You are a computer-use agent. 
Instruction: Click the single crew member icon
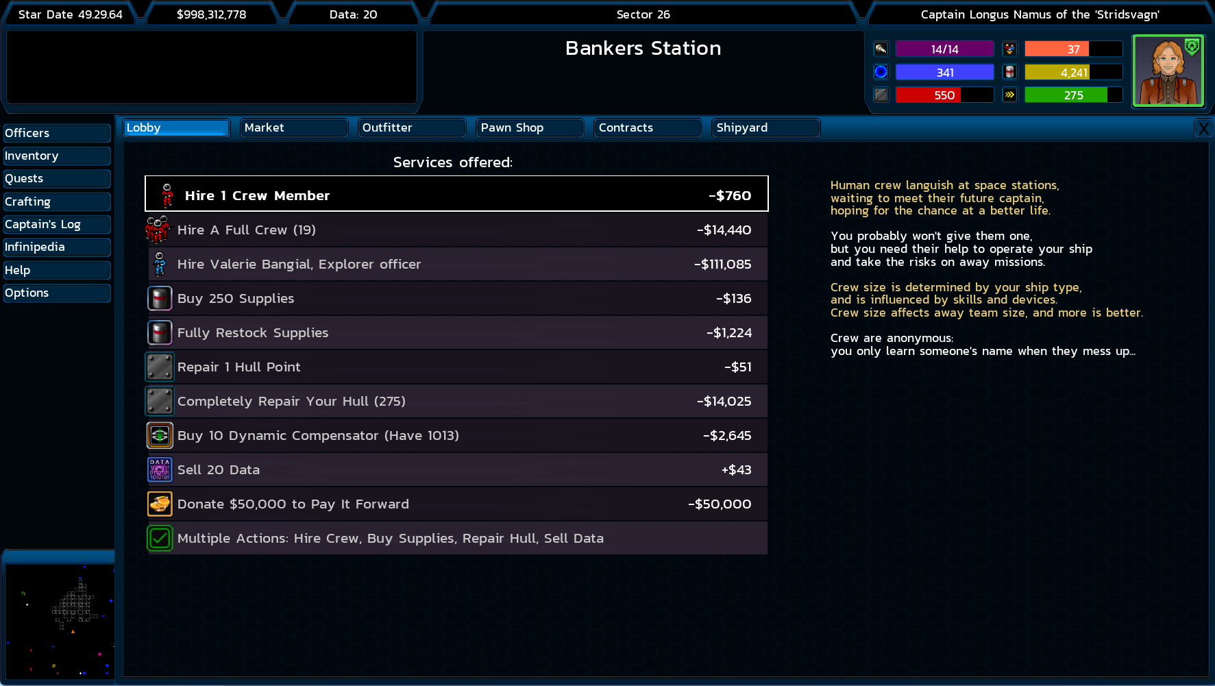click(x=167, y=195)
